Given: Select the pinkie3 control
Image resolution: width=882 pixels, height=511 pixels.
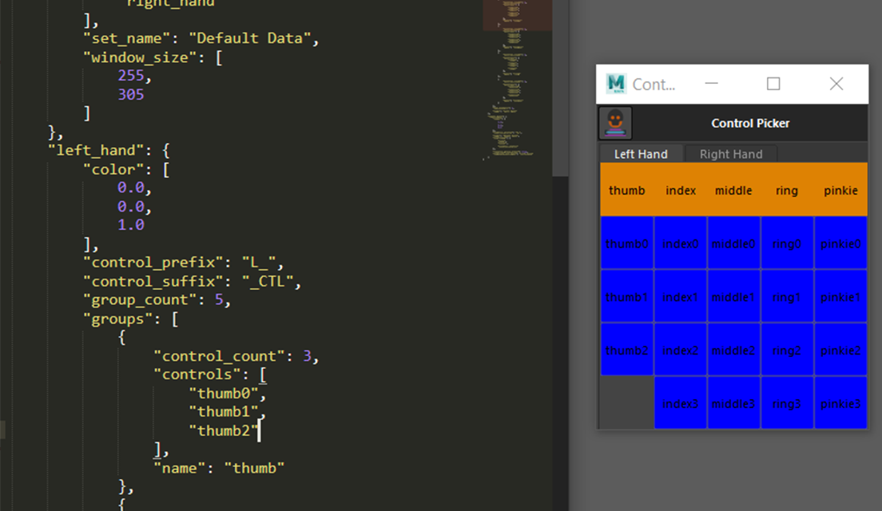Looking at the screenshot, I should click(x=840, y=403).
